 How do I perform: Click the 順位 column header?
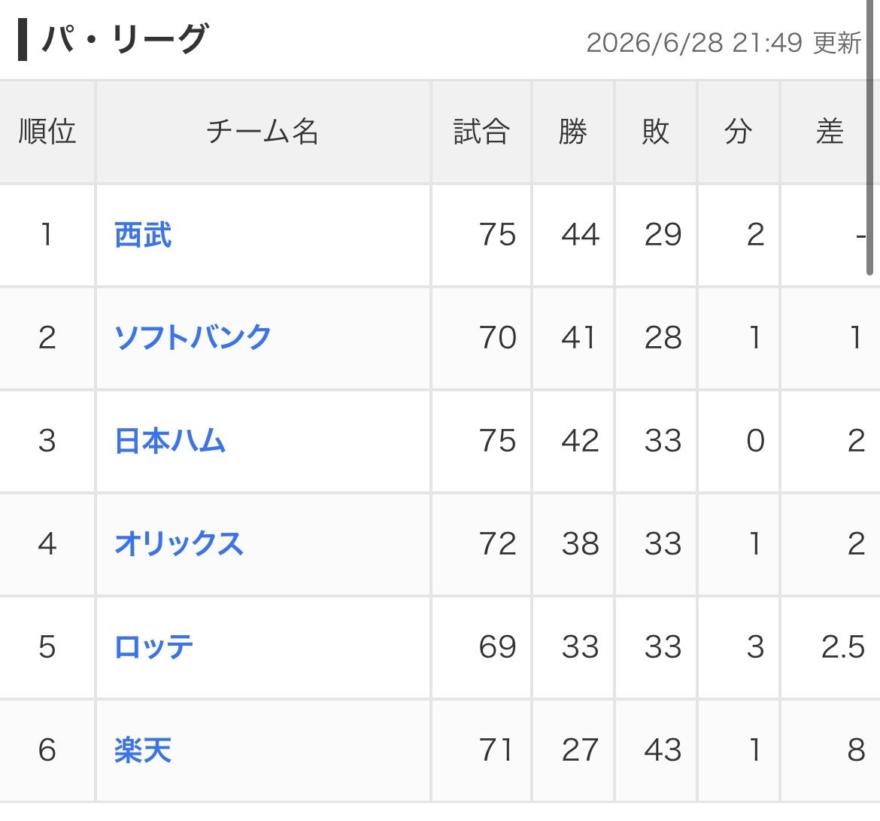pos(47,132)
